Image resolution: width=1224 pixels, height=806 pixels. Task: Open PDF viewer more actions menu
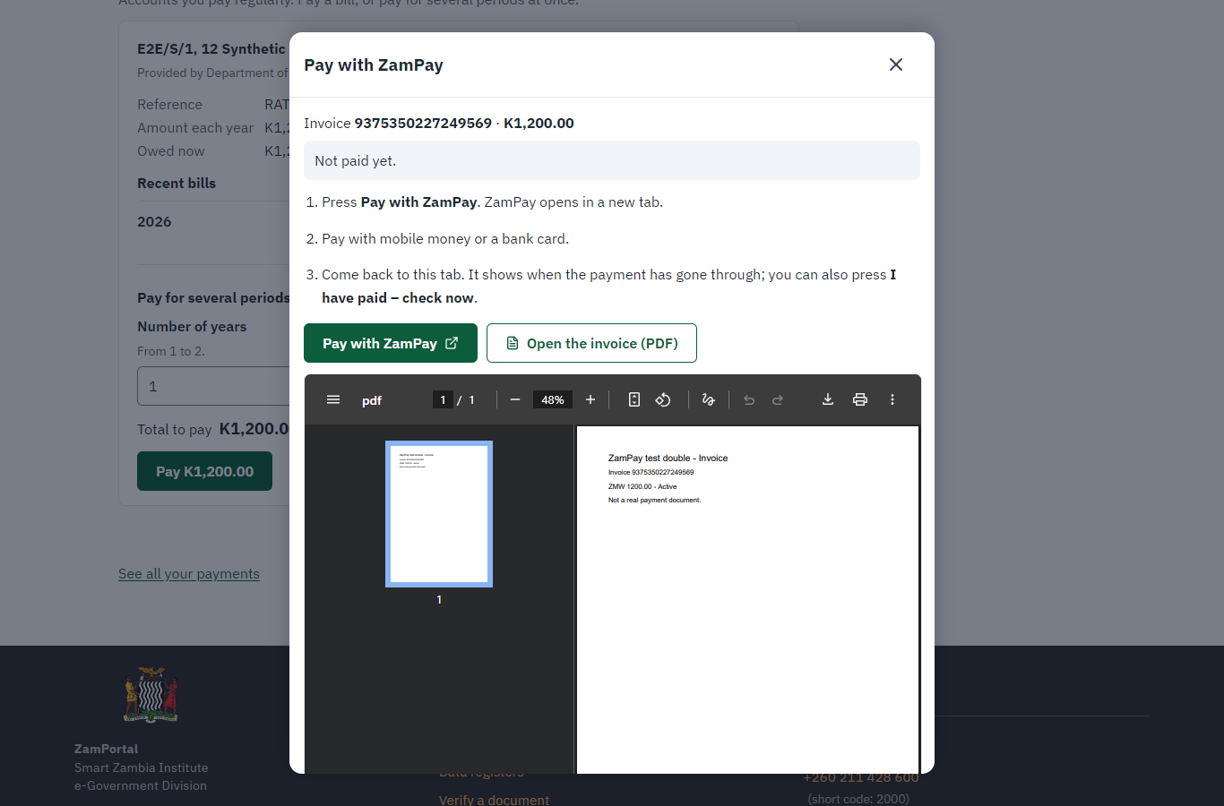click(892, 399)
